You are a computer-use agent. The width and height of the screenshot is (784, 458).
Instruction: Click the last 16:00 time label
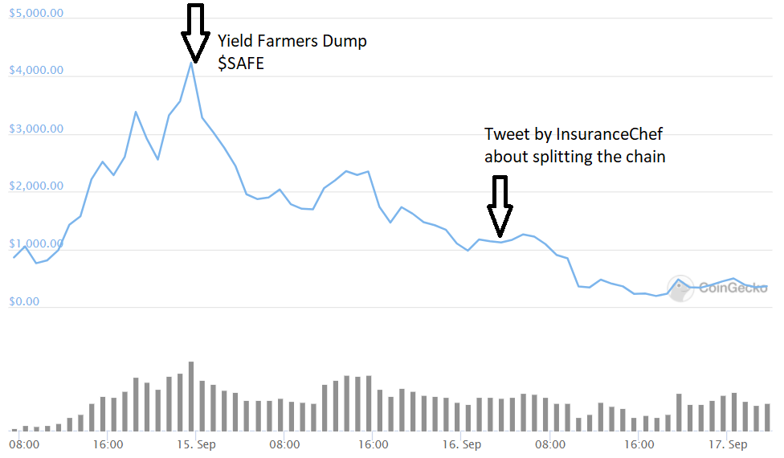(639, 444)
